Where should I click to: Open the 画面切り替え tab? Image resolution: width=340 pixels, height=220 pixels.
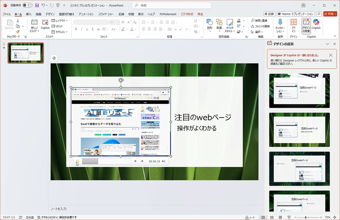pyautogui.click(x=66, y=14)
